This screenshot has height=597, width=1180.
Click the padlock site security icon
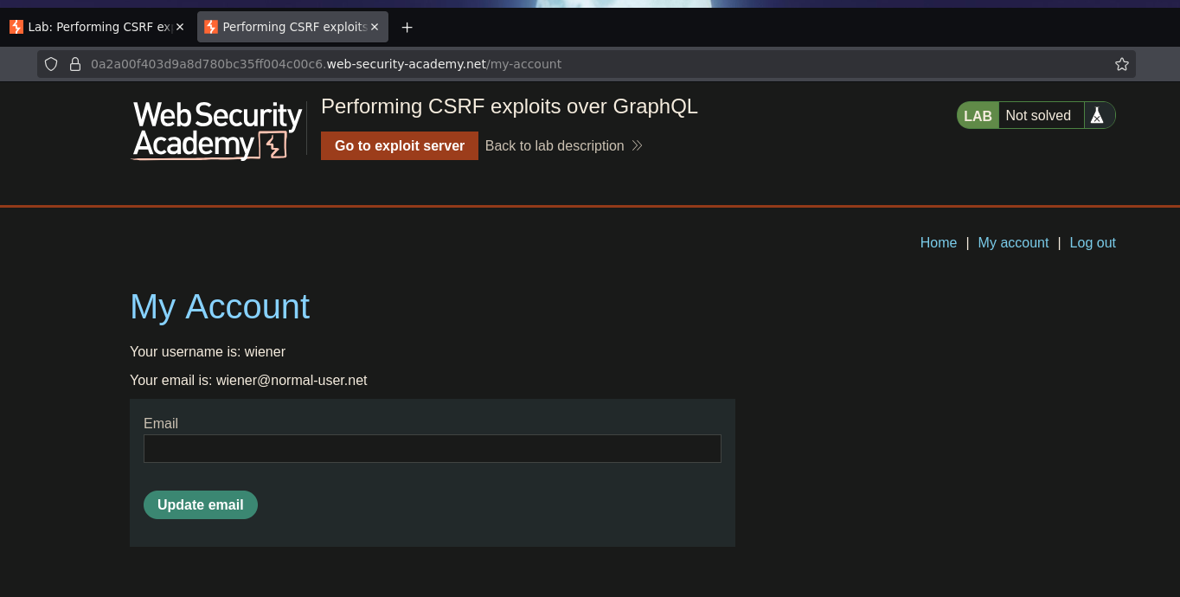(x=75, y=64)
